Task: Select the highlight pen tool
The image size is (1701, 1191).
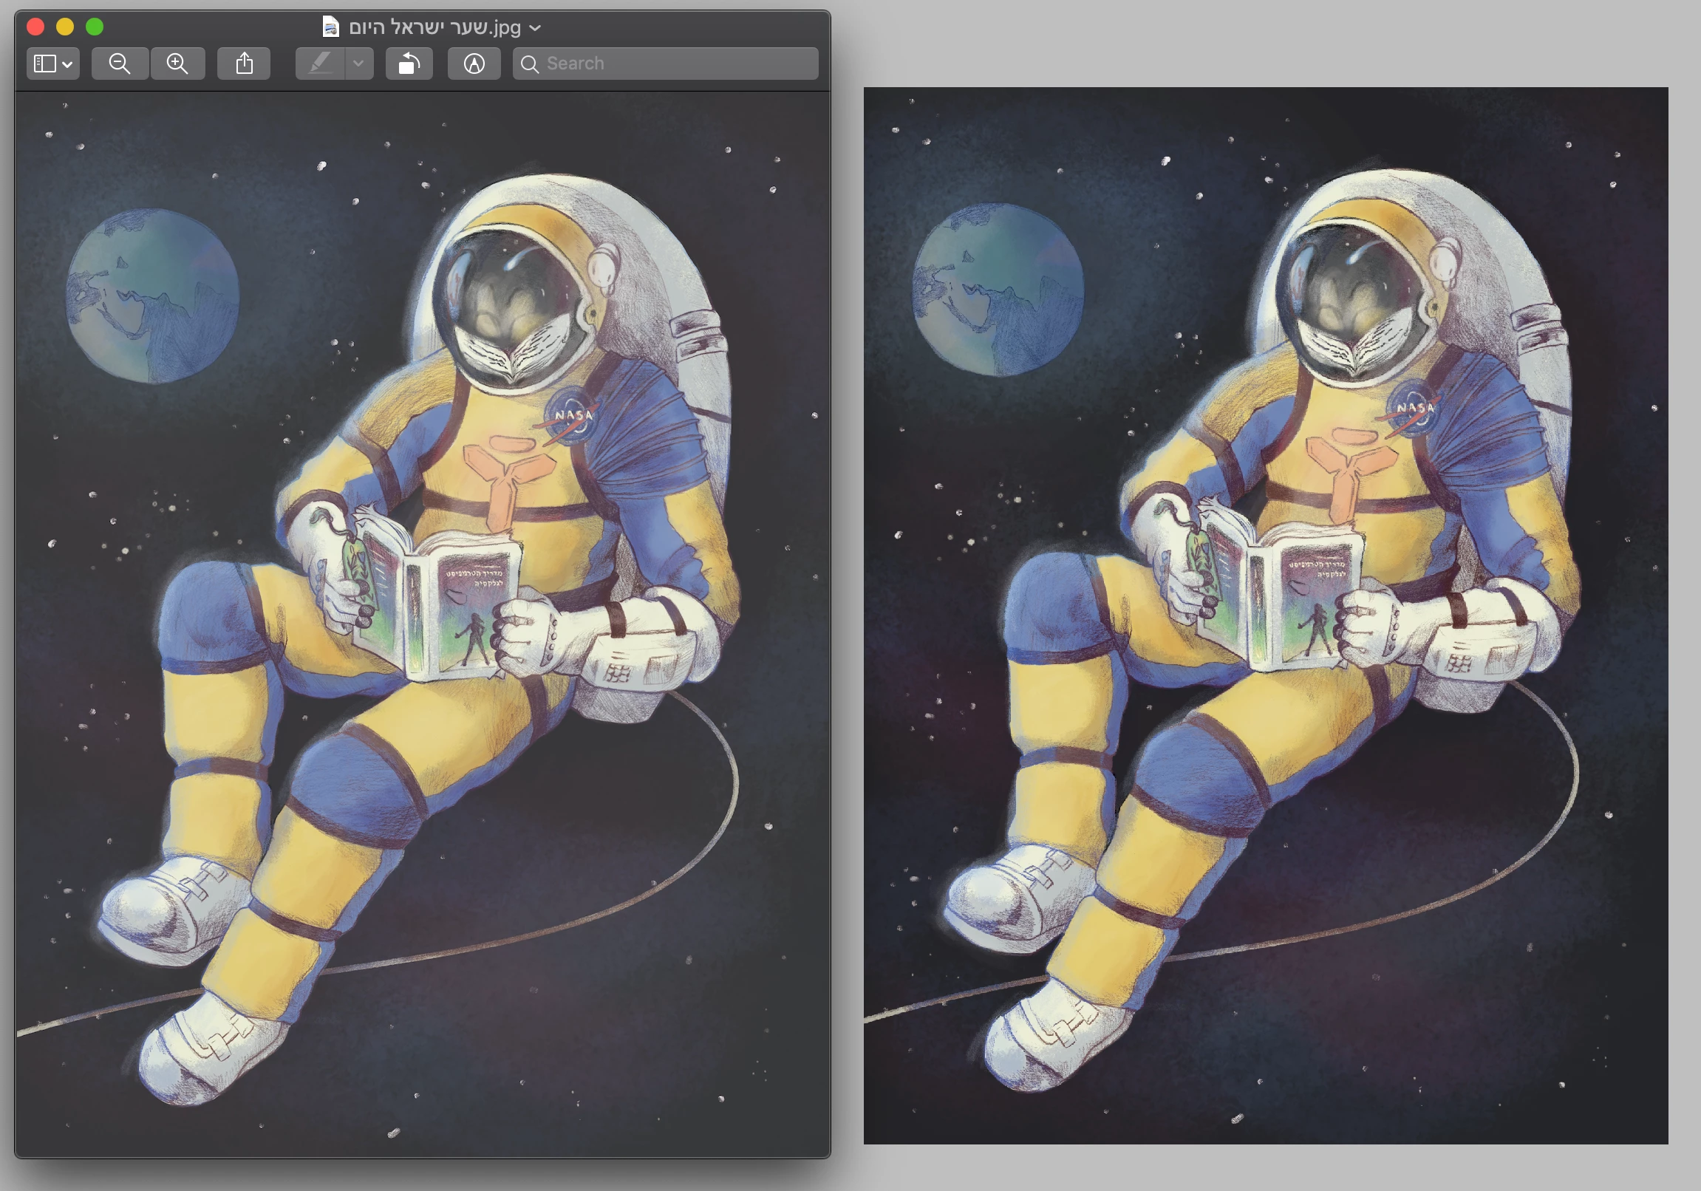Action: [x=320, y=64]
